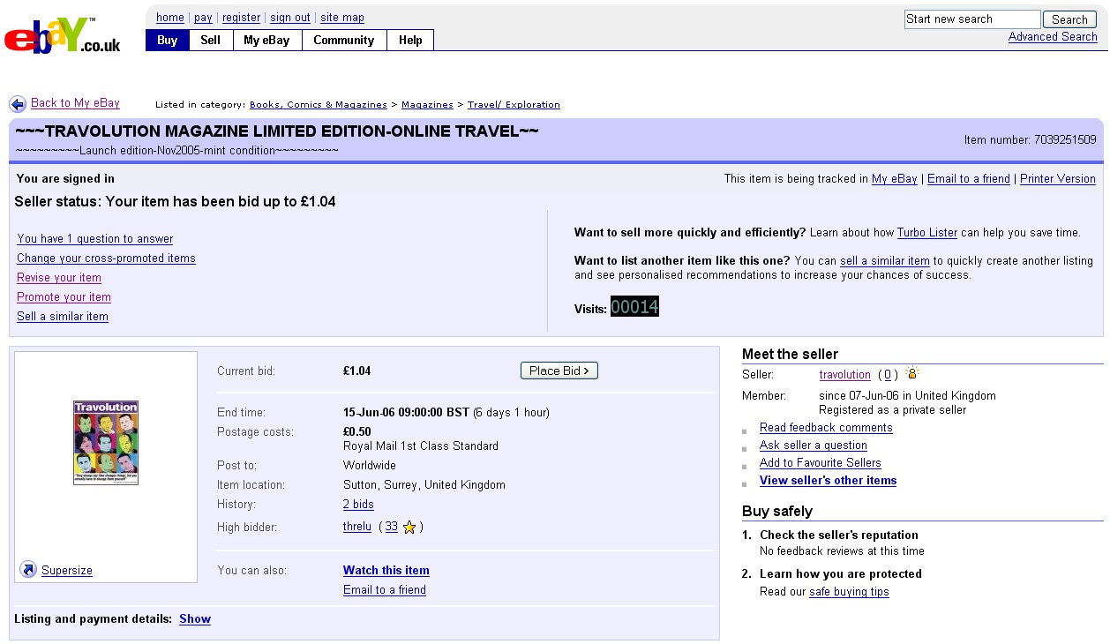Open Books, Comics & Magazines category
This screenshot has width=1110, height=644.
[319, 105]
